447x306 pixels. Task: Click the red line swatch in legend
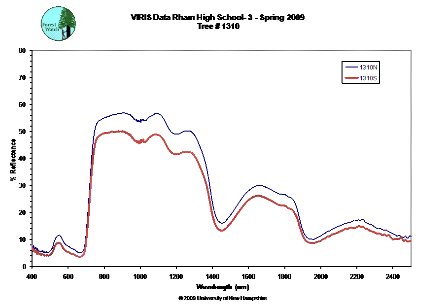[x=352, y=78]
